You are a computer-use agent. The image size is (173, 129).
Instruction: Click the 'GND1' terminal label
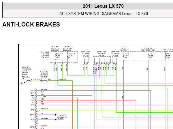[32, 90]
